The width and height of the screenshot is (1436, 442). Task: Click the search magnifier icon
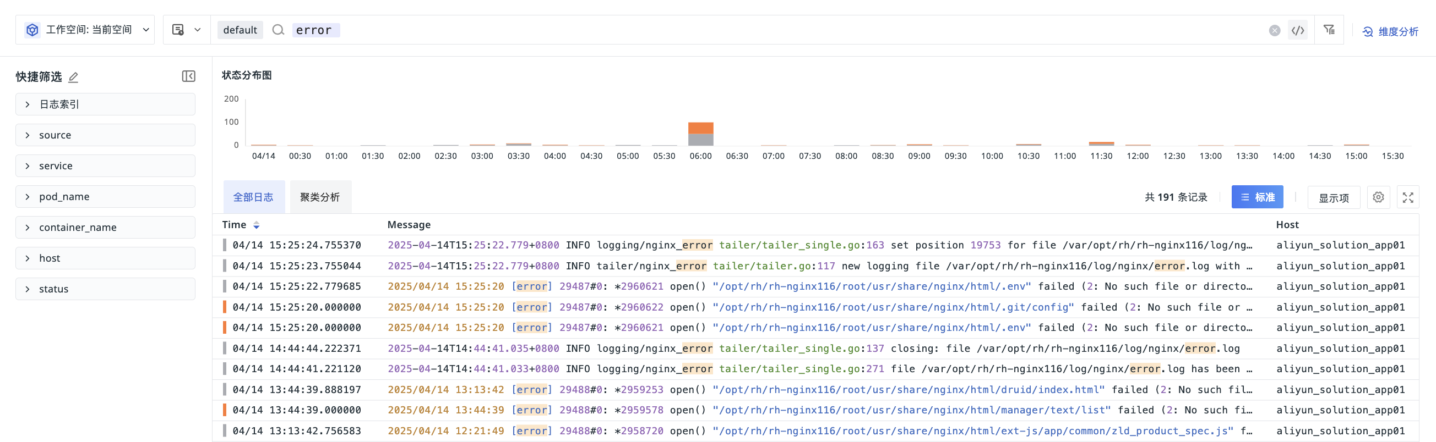(278, 30)
